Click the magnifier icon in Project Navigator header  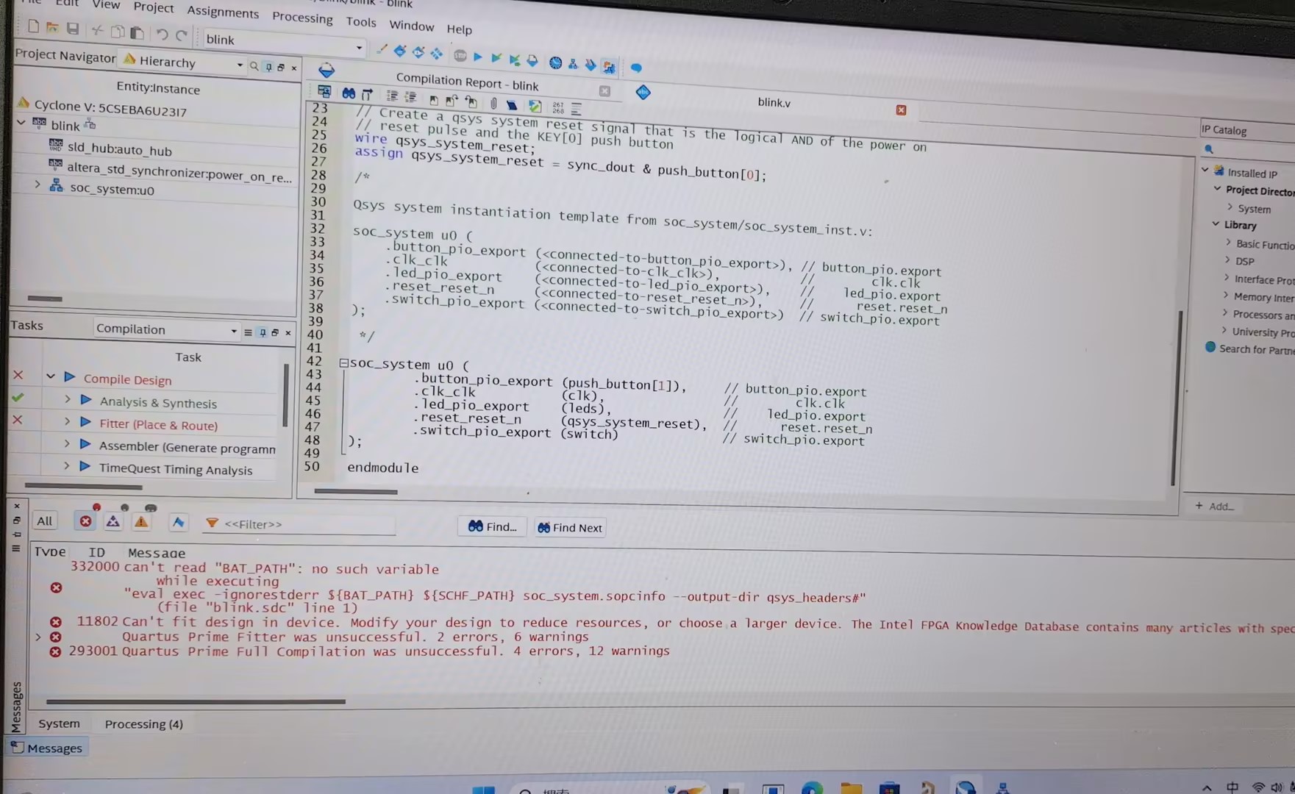[254, 66]
